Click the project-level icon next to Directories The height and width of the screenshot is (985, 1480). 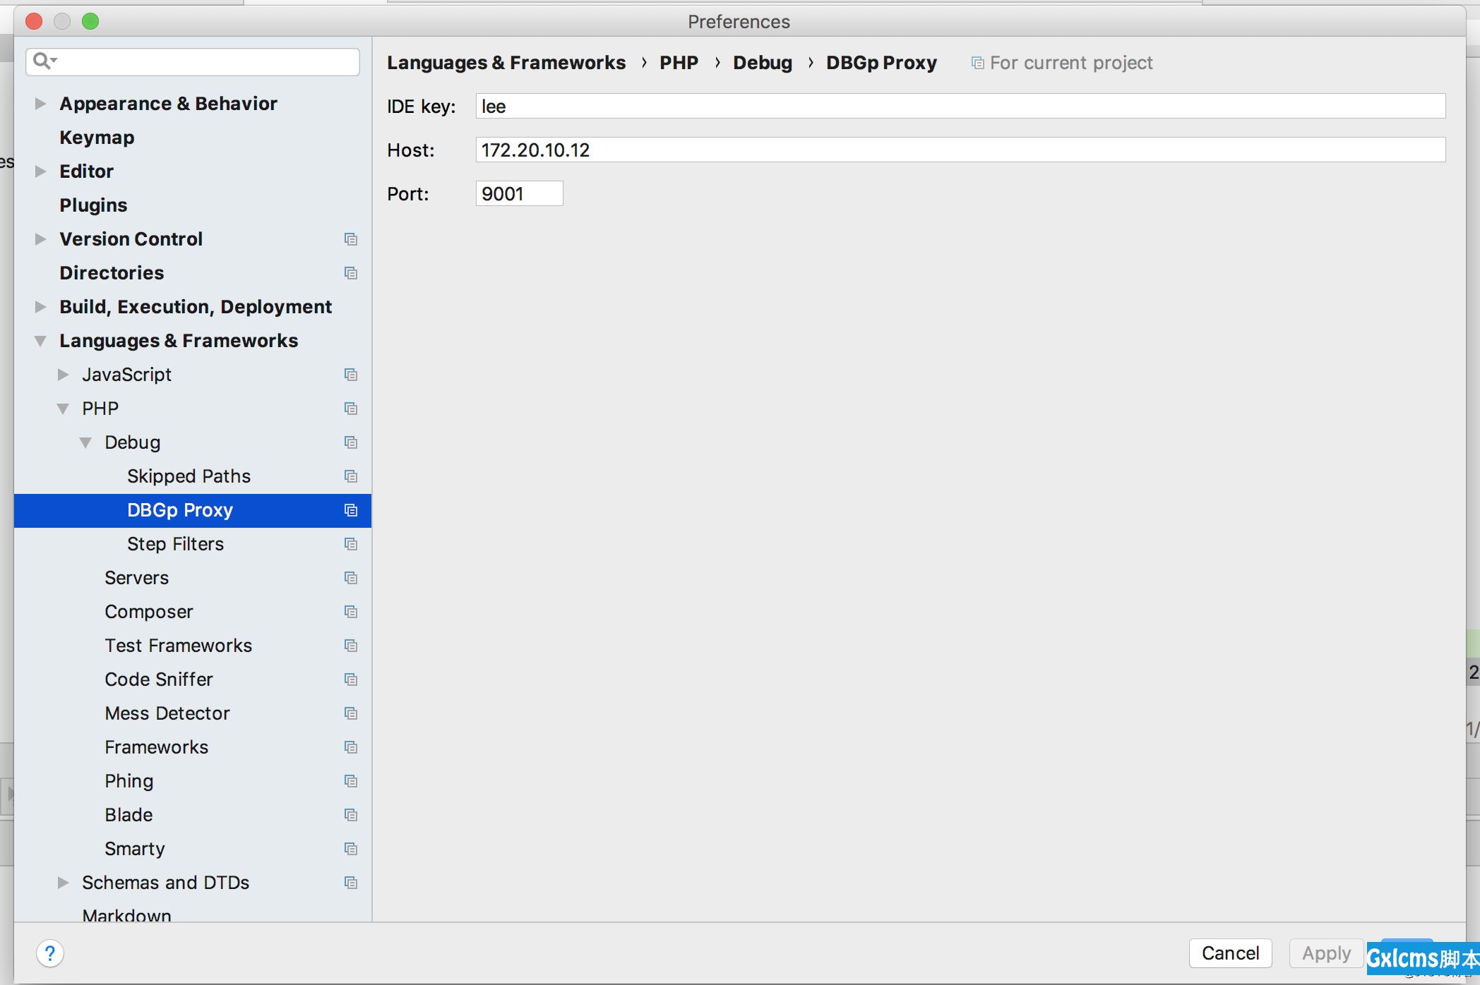(x=351, y=273)
